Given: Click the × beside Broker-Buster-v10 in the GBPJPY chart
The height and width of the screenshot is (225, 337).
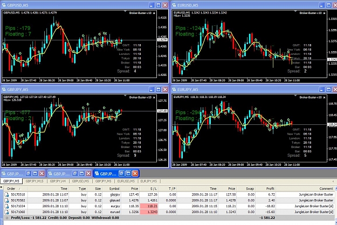Looking at the screenshot, I should [154, 97].
